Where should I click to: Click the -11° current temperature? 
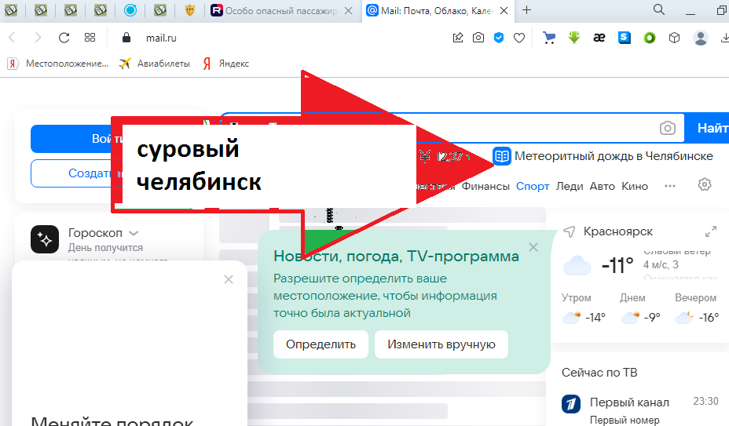click(x=617, y=265)
